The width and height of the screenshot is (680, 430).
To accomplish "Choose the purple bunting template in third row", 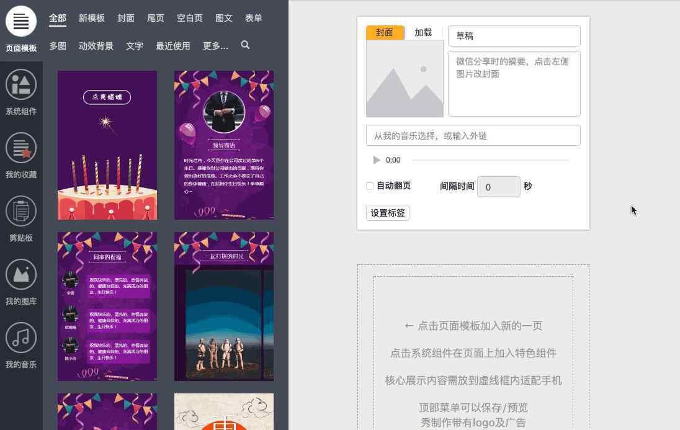I will click(107, 412).
